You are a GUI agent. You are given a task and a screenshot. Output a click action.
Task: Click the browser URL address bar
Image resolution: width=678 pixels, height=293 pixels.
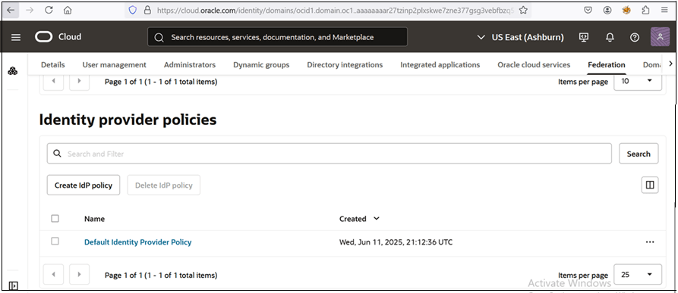329,10
